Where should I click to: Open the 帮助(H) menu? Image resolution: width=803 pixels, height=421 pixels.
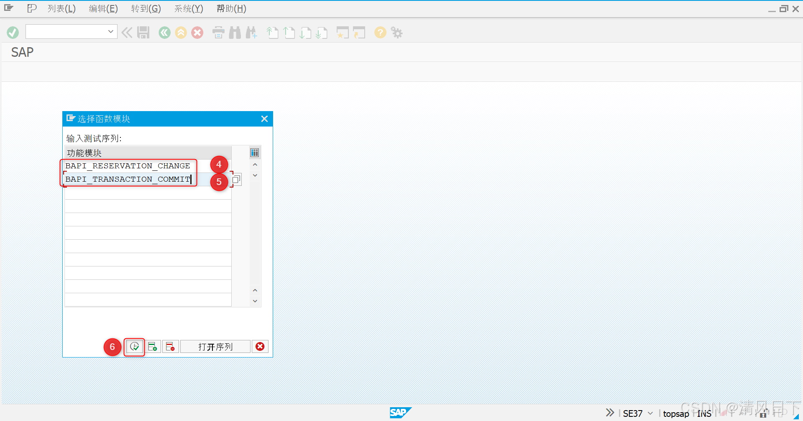(231, 8)
